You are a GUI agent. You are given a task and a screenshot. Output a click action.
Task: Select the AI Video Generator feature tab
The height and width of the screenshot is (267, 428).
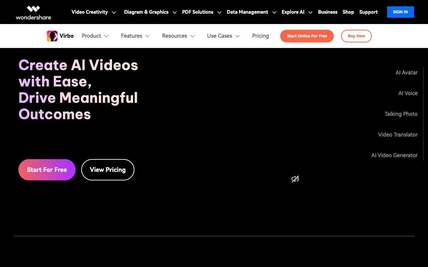(395, 156)
